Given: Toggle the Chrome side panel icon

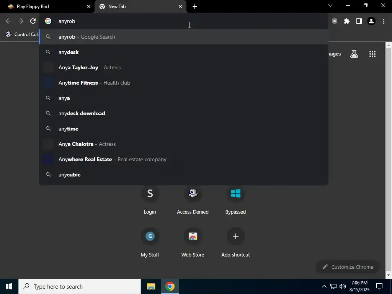Looking at the screenshot, I should click(x=359, y=21).
